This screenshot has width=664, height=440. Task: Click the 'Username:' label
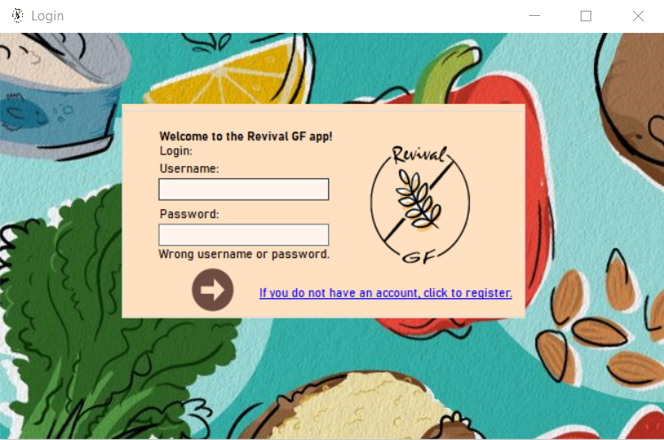tap(190, 169)
